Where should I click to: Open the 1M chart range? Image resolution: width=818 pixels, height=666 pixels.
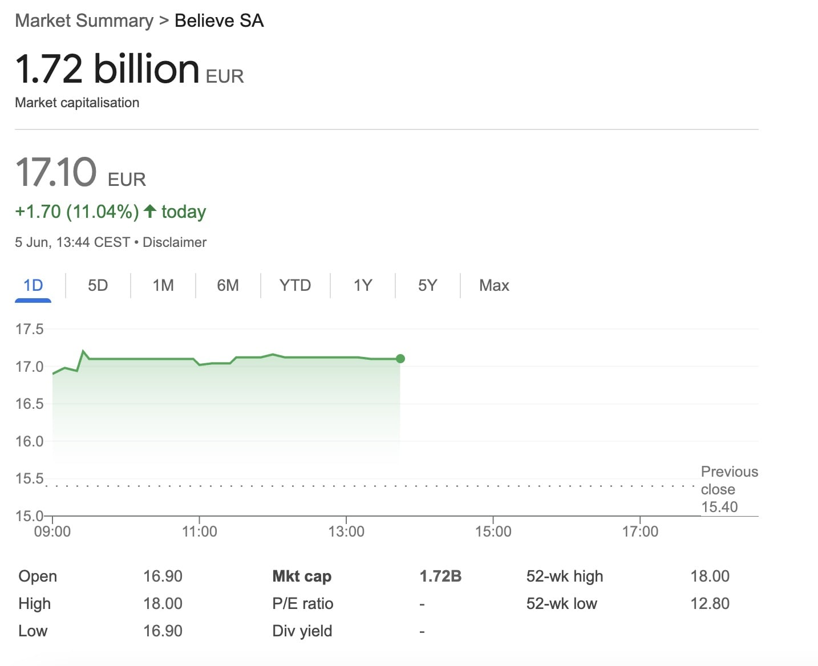[163, 285]
